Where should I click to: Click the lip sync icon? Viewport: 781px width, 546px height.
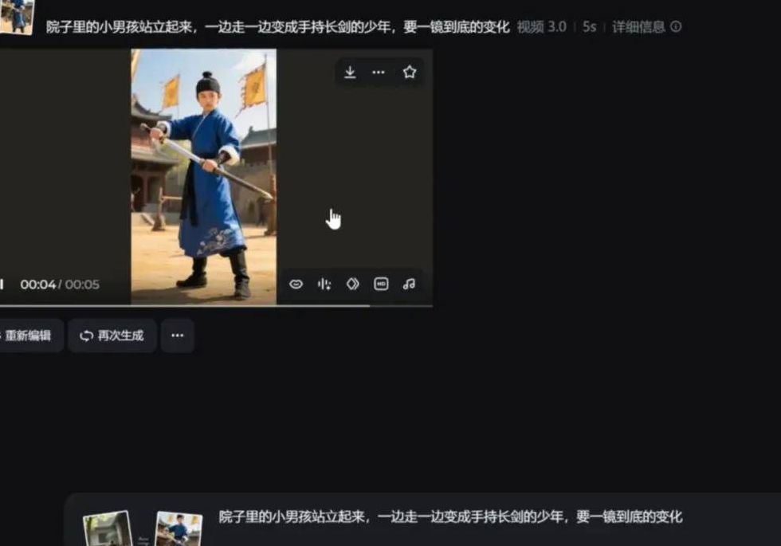296,285
